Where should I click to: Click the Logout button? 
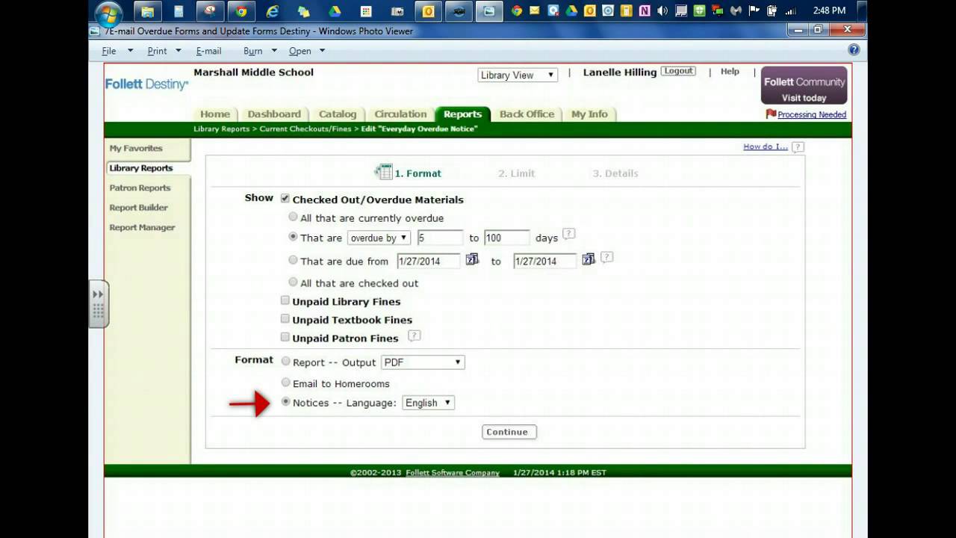(678, 71)
